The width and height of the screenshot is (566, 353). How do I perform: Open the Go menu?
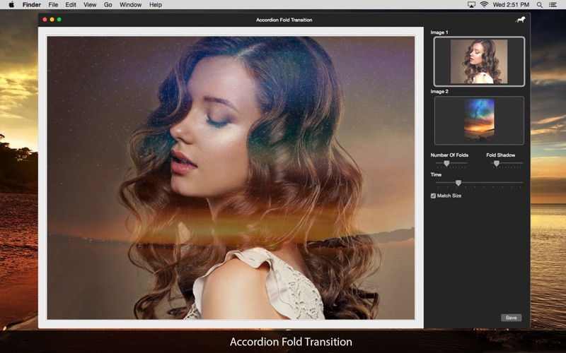click(108, 5)
